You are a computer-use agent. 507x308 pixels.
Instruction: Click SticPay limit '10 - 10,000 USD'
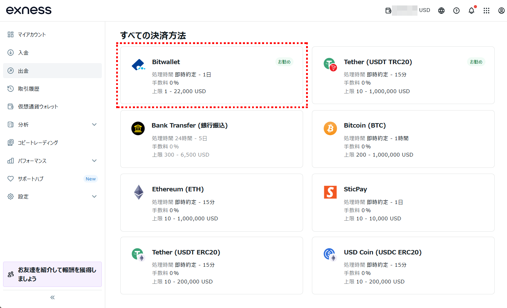coord(379,219)
